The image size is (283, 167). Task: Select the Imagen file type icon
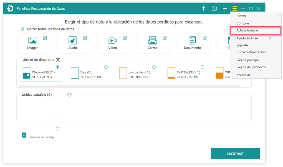click(x=33, y=40)
